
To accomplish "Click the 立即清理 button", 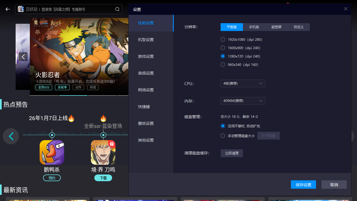I will click(232, 153).
